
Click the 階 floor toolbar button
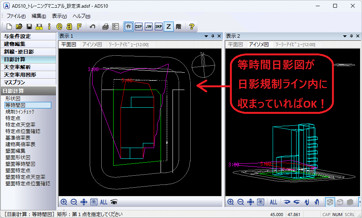click(x=178, y=27)
